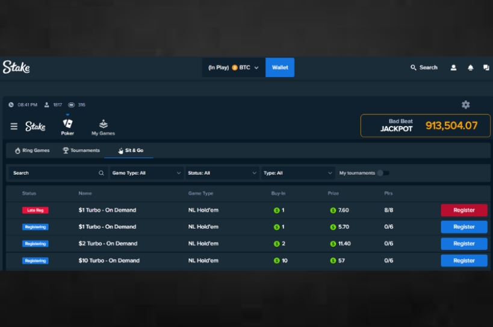Click coin icon for the 57 prize

(x=333, y=260)
